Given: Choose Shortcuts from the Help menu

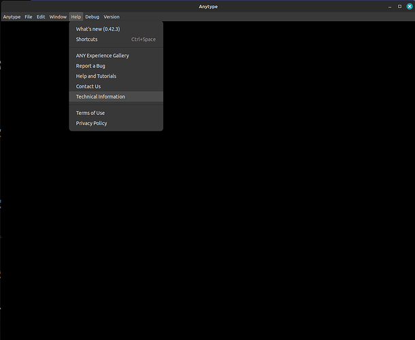Looking at the screenshot, I should 116,39.
